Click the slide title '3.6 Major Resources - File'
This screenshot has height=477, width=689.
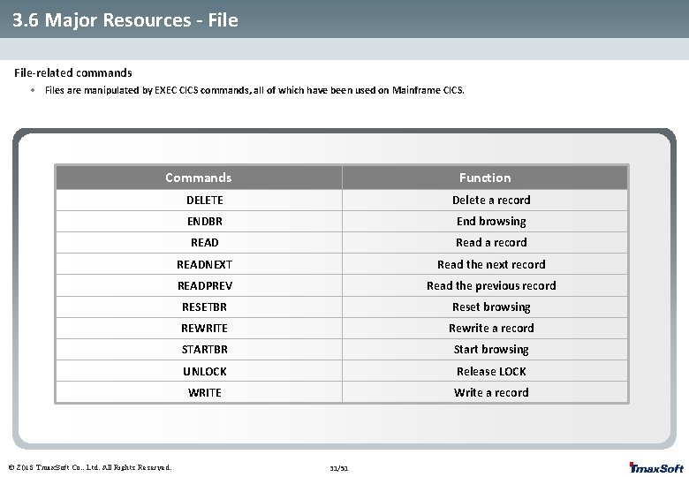tap(125, 20)
